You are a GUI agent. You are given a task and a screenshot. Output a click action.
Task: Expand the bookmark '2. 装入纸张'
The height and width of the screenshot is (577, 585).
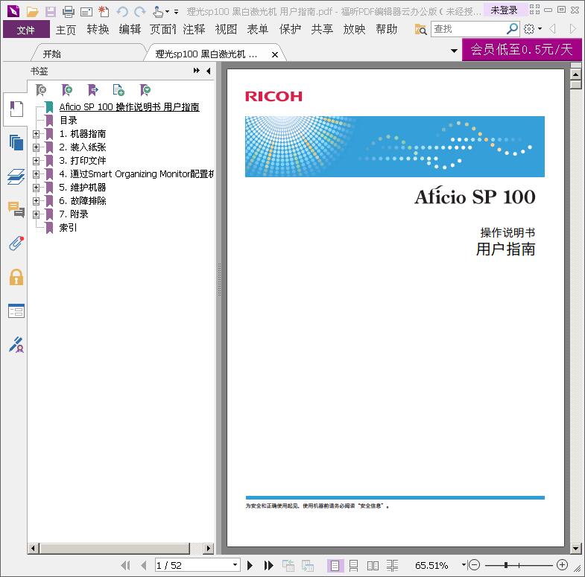pos(36,147)
